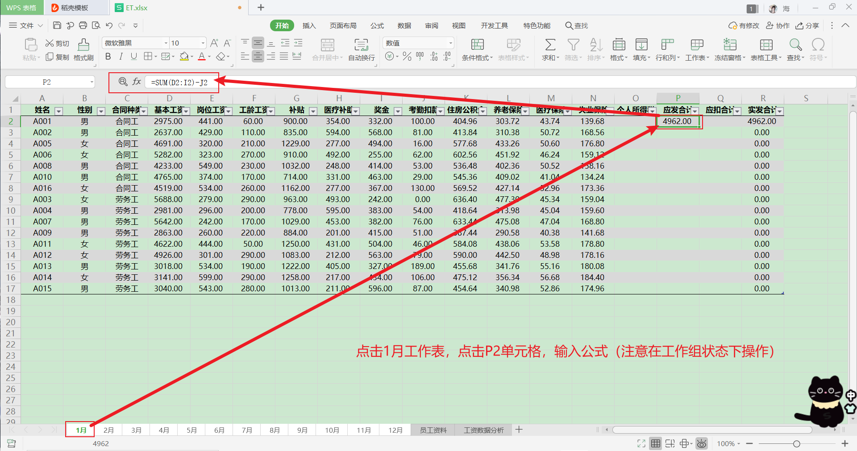
Task: Switch to the 员工资料 sheet tab
Action: 433,430
